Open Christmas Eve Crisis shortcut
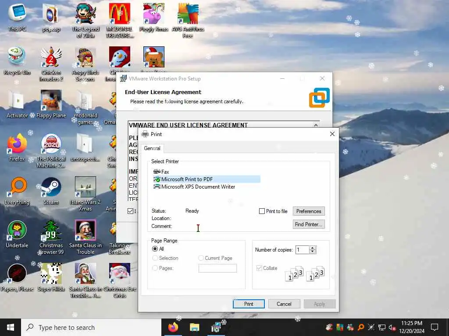Screen dimensions: 449x336 coord(120,280)
